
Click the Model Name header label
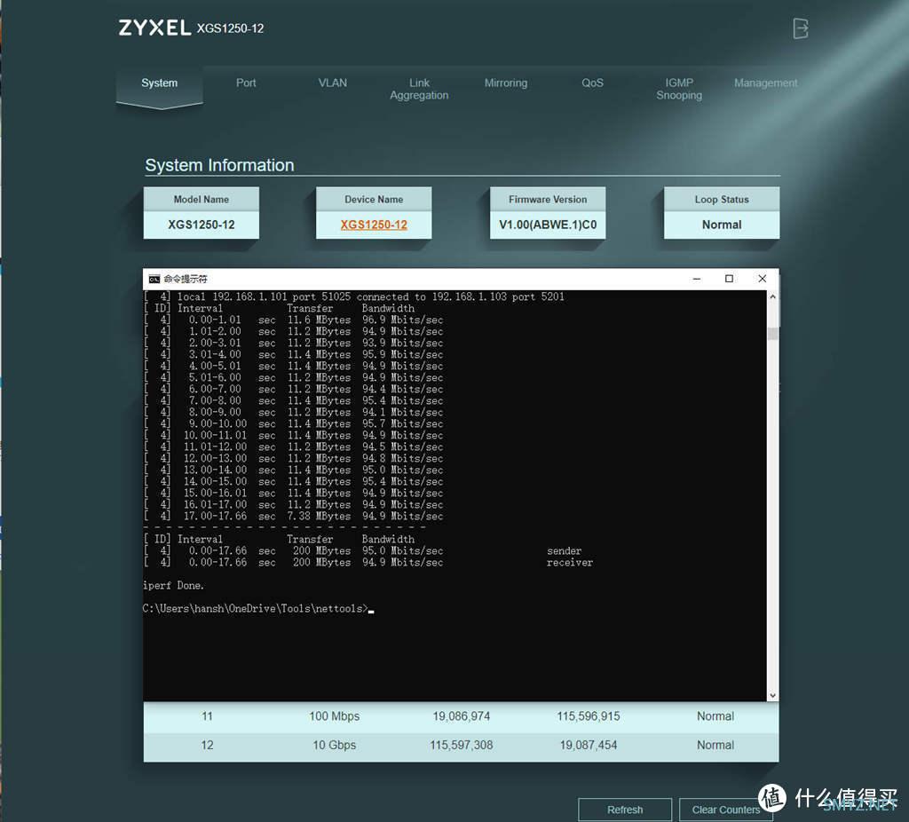(202, 200)
